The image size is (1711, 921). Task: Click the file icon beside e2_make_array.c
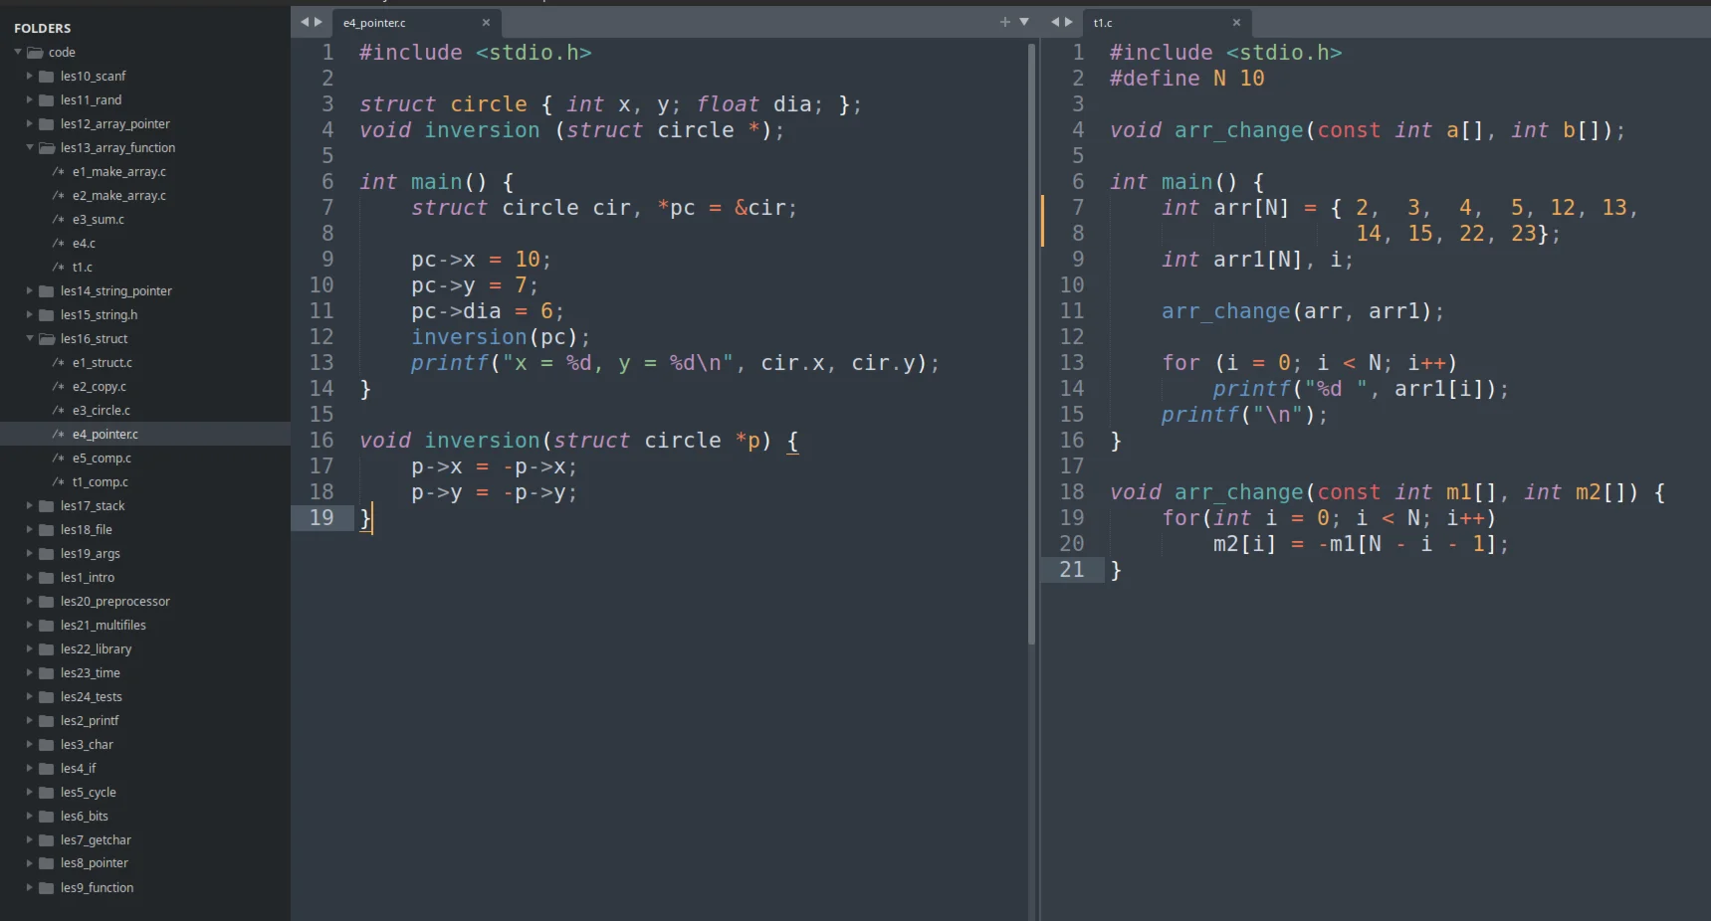(x=59, y=196)
